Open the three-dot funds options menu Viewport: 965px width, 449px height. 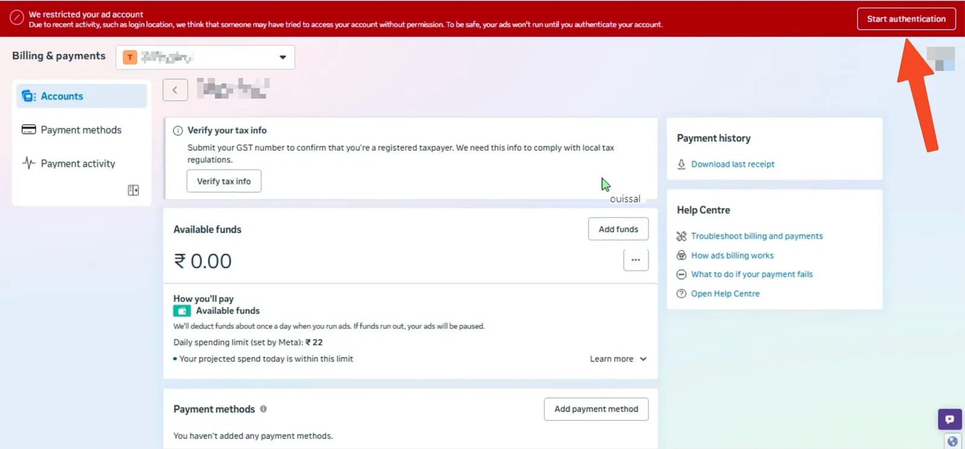click(636, 260)
